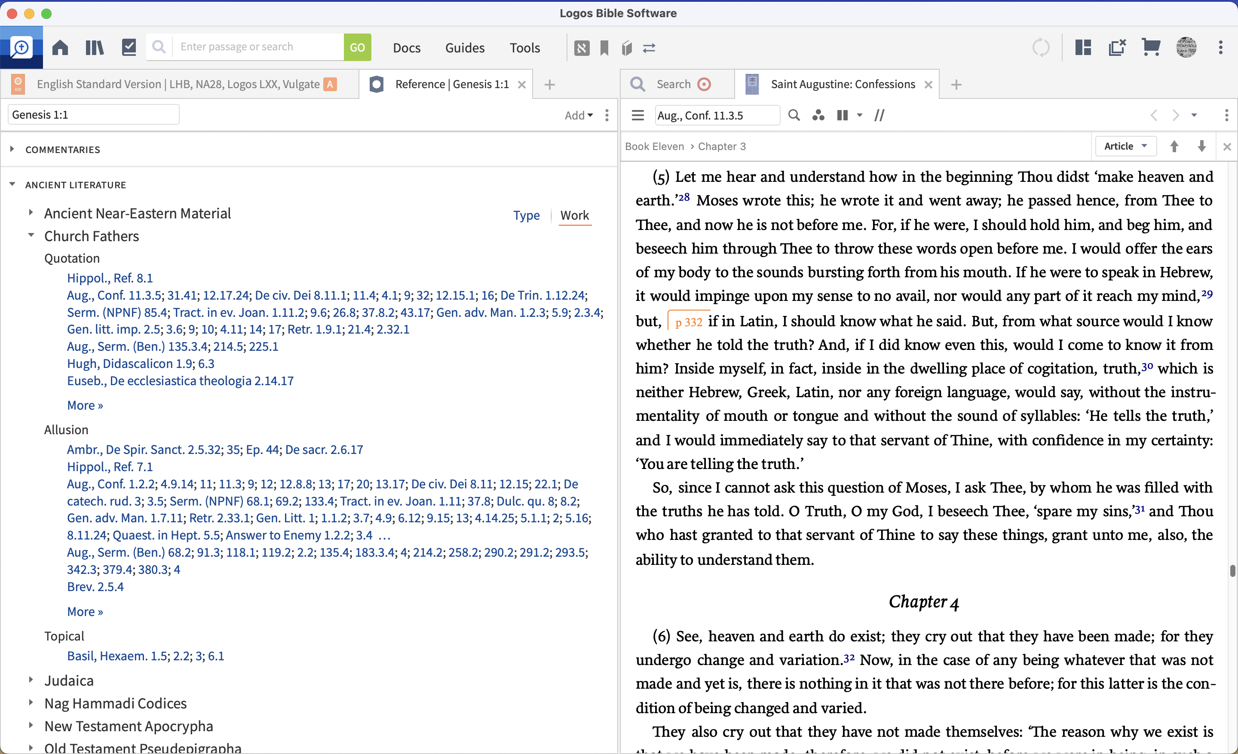1238x754 pixels.
Task: Collapse the Church Fathers group
Action: 31,235
